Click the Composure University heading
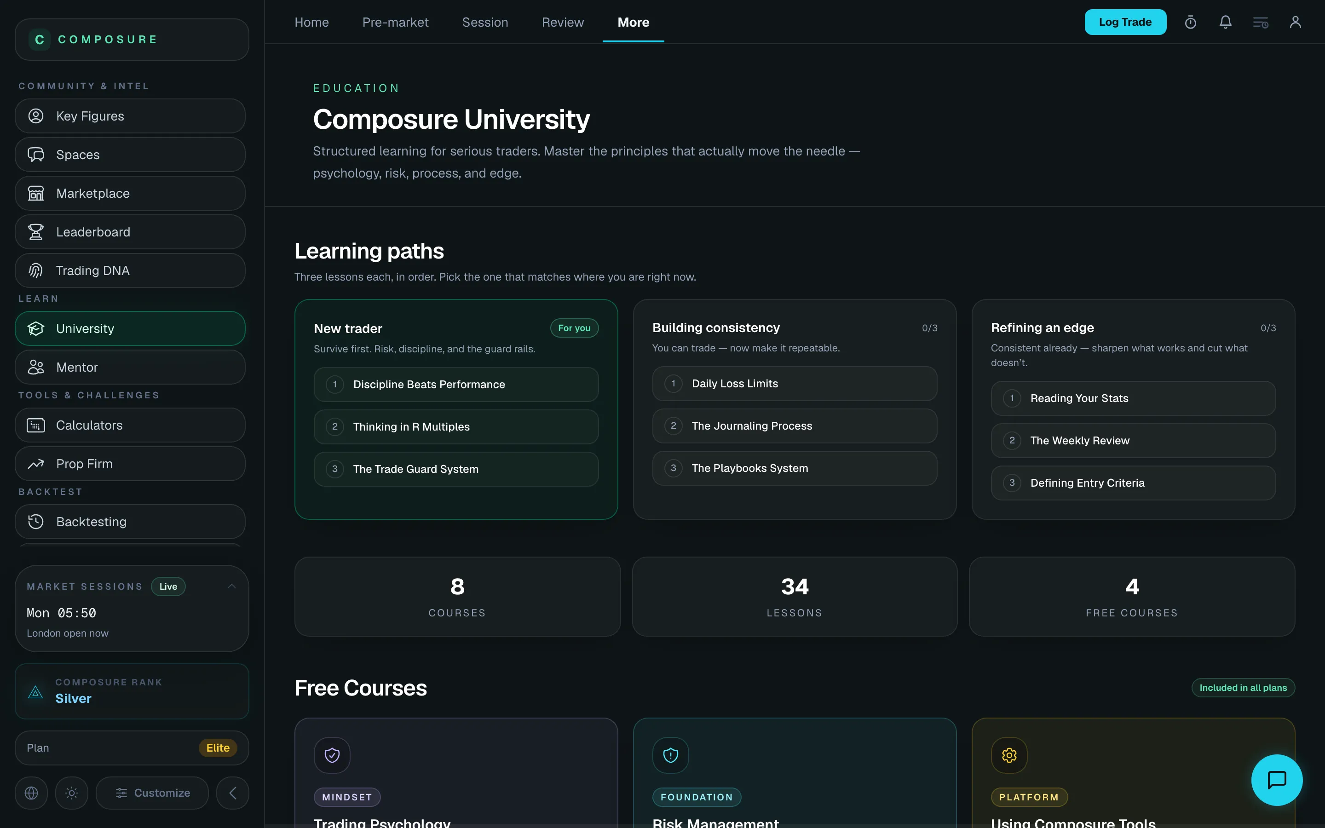Viewport: 1325px width, 828px height. tap(451, 120)
